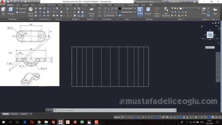222x125 pixels.
Task: Expand the Section panel
Action: pos(91,19)
